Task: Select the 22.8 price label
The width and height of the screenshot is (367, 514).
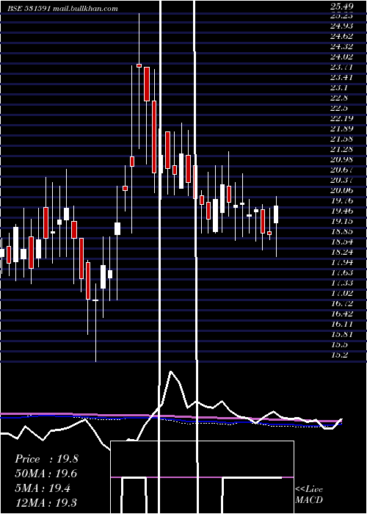Action: 339,98
